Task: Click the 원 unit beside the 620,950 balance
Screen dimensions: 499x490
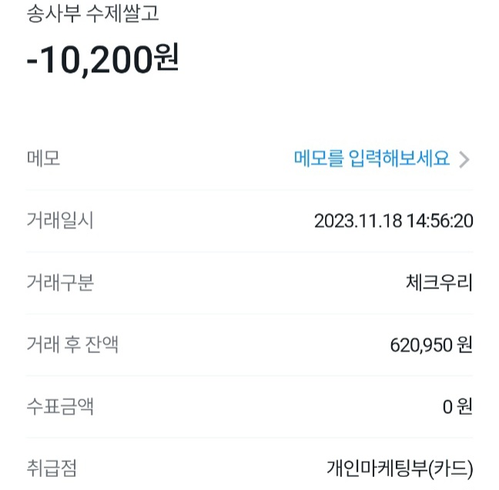Action: [x=464, y=345]
